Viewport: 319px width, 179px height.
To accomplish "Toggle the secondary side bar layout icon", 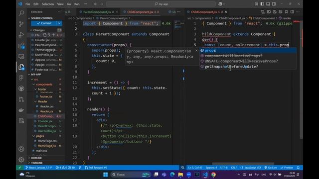I will pos(274,4).
